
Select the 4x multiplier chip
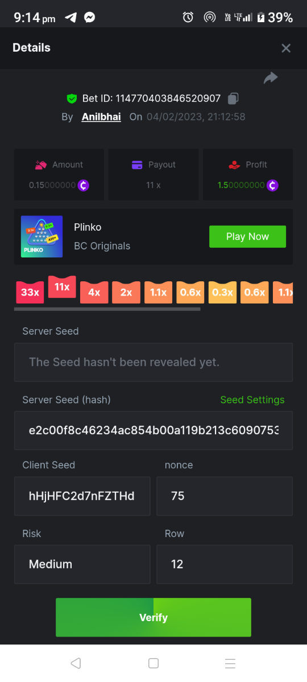click(x=94, y=292)
